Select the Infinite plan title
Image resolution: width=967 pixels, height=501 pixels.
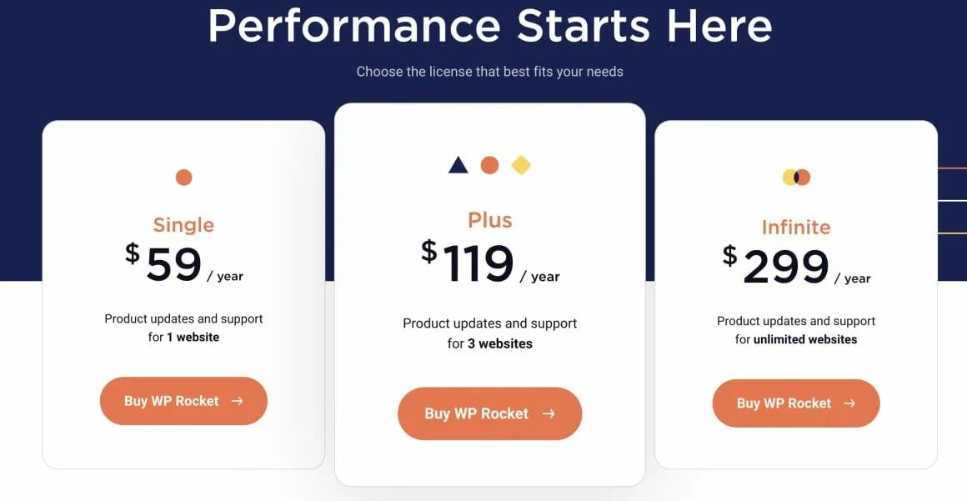796,228
